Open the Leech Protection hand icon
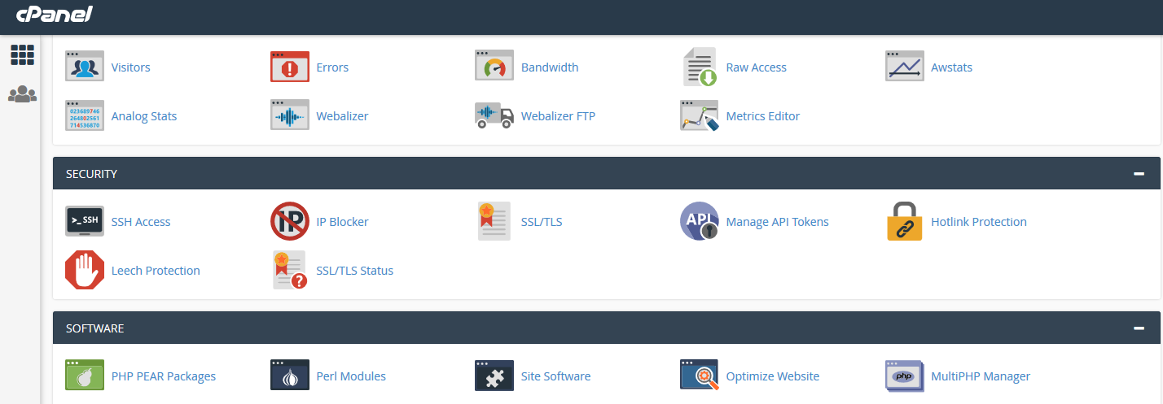The image size is (1163, 404). point(85,270)
